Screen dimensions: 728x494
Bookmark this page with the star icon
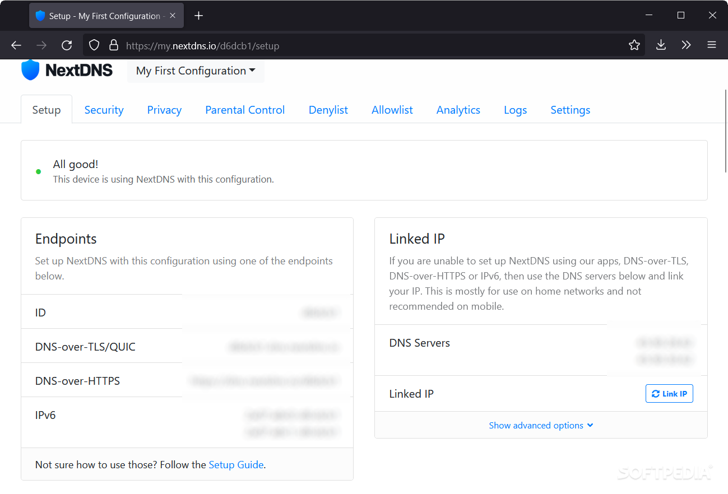(634, 45)
